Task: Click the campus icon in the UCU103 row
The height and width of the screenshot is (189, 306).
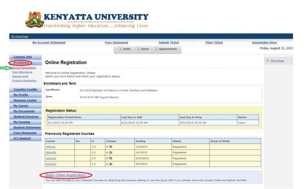Action: pyautogui.click(x=111, y=164)
